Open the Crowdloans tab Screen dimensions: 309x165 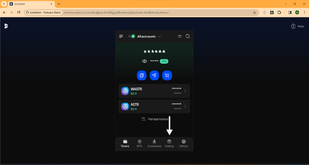[154, 143]
